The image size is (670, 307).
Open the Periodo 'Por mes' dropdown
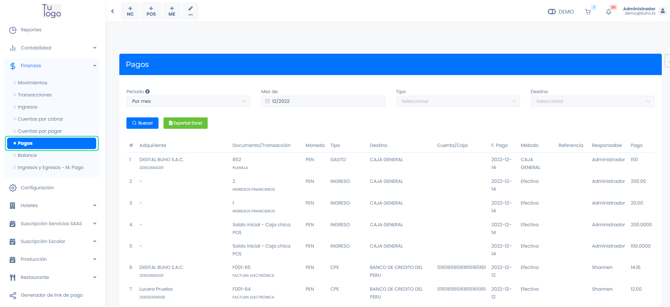pos(188,101)
